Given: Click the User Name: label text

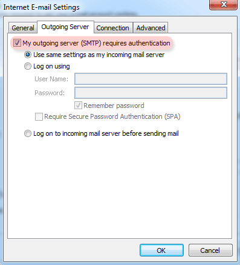Looking at the screenshot, I should [51, 79].
